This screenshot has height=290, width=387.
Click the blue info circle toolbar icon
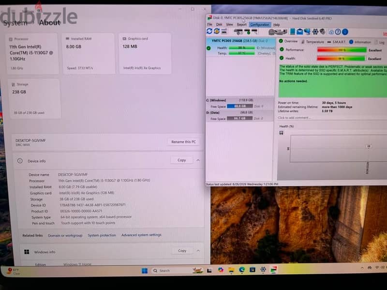345,32
